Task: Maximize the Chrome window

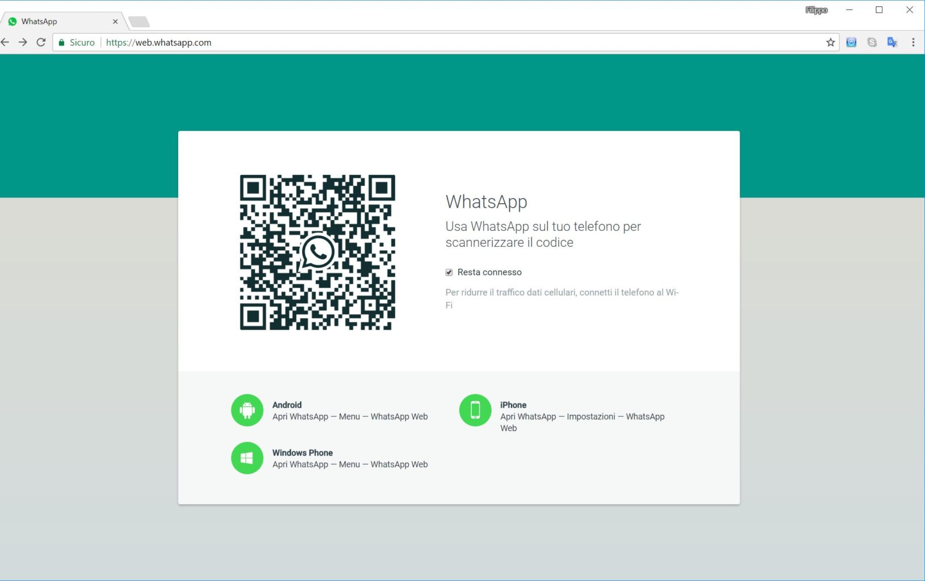Action: click(x=879, y=10)
